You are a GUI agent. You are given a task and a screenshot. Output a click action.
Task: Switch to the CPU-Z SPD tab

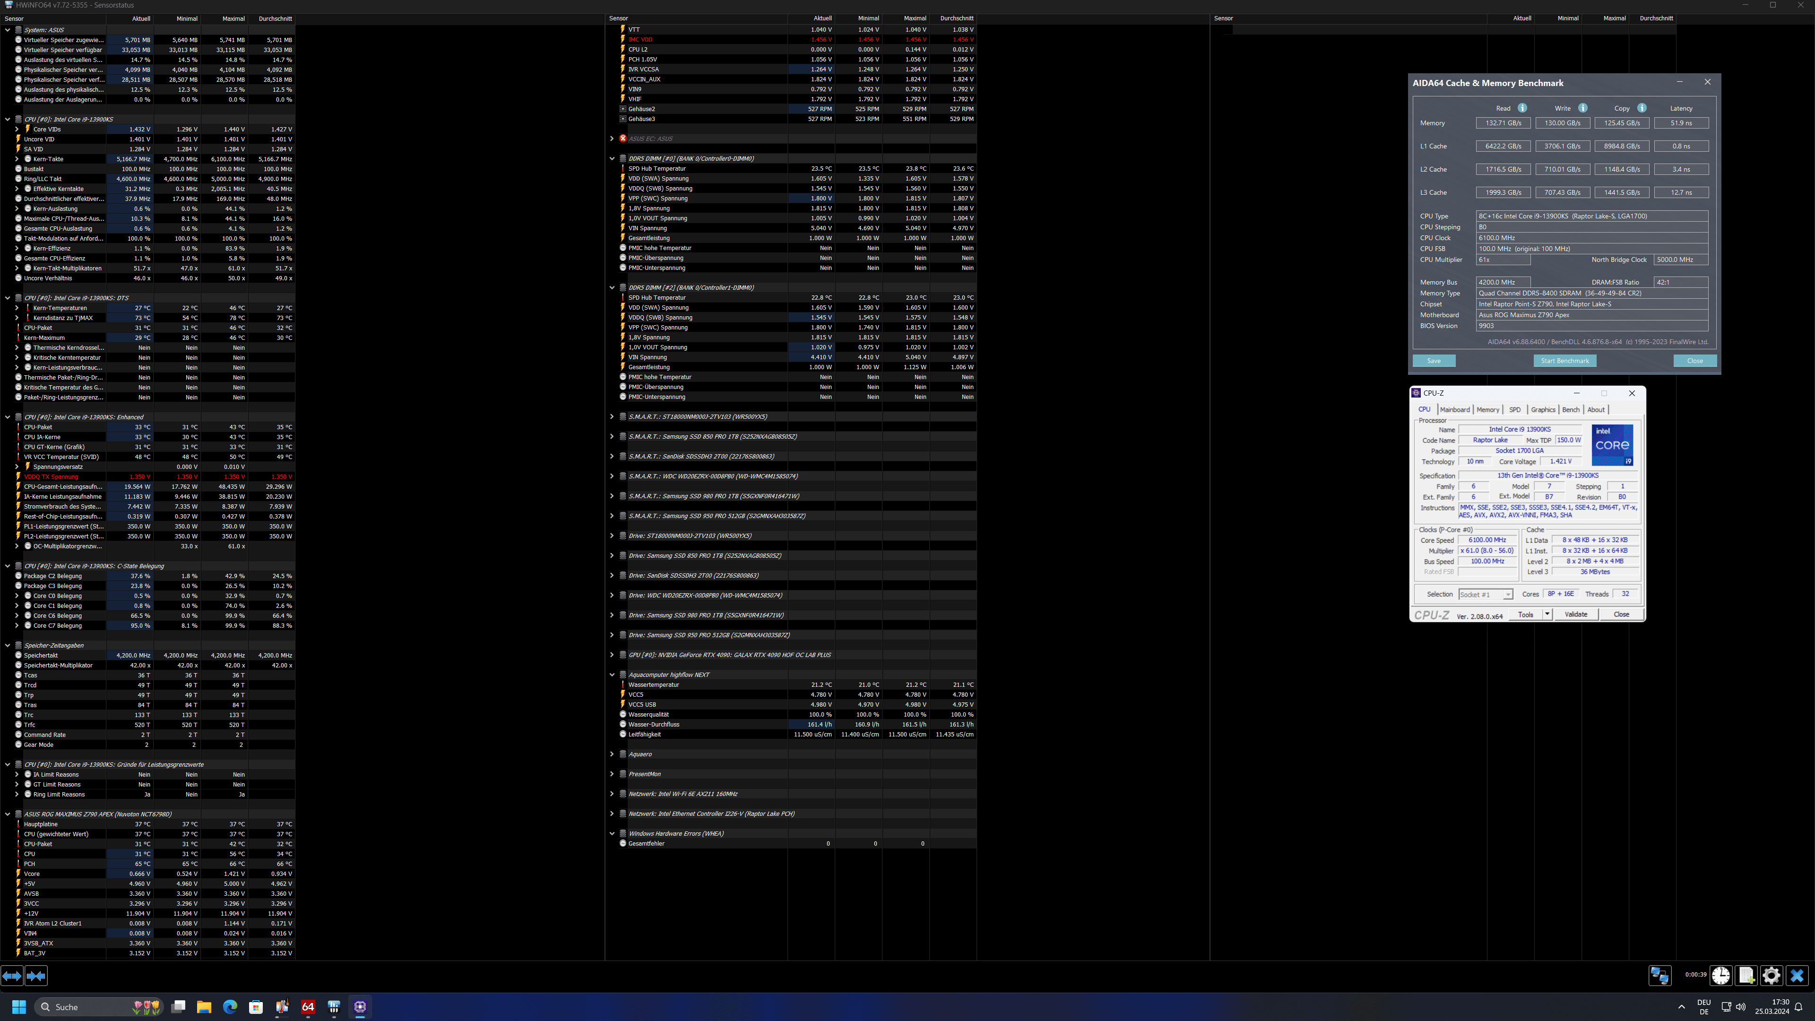point(1514,409)
